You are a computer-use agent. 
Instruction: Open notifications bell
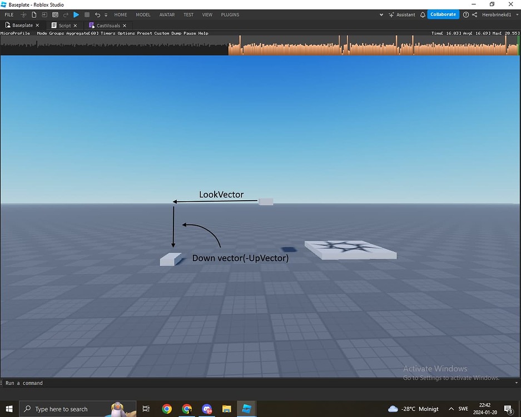pos(423,14)
